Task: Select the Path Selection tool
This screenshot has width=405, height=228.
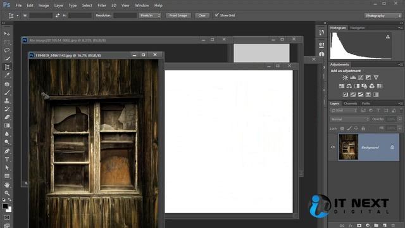Action: (7, 168)
